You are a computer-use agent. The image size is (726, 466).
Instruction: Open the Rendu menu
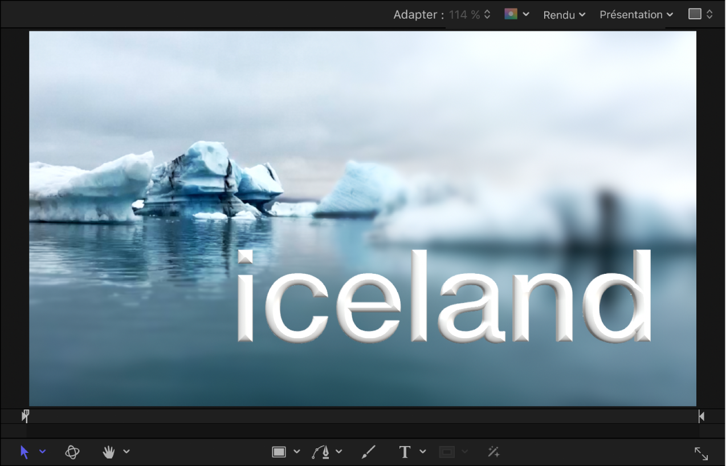point(564,15)
